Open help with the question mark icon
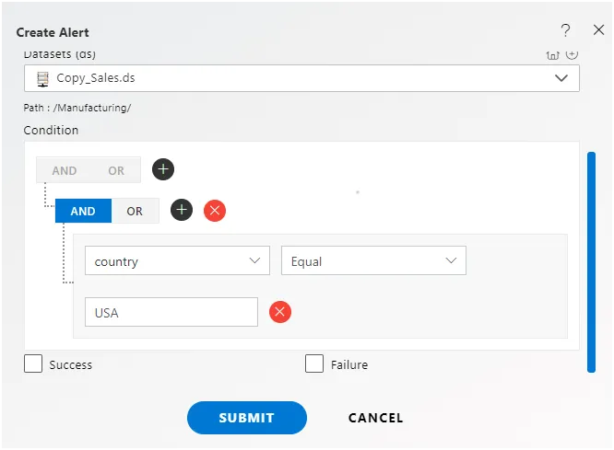 pyautogui.click(x=565, y=30)
